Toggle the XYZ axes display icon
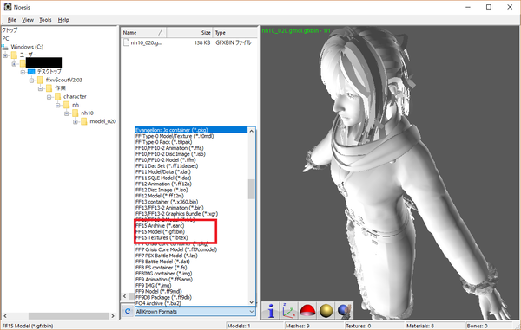The image size is (521, 330). click(289, 311)
